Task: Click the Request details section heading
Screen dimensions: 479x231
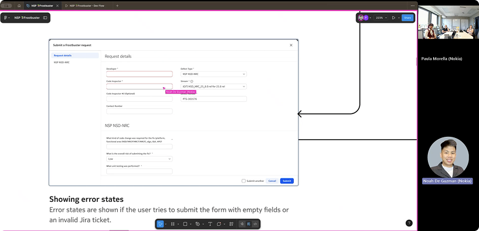Action: pos(118,56)
